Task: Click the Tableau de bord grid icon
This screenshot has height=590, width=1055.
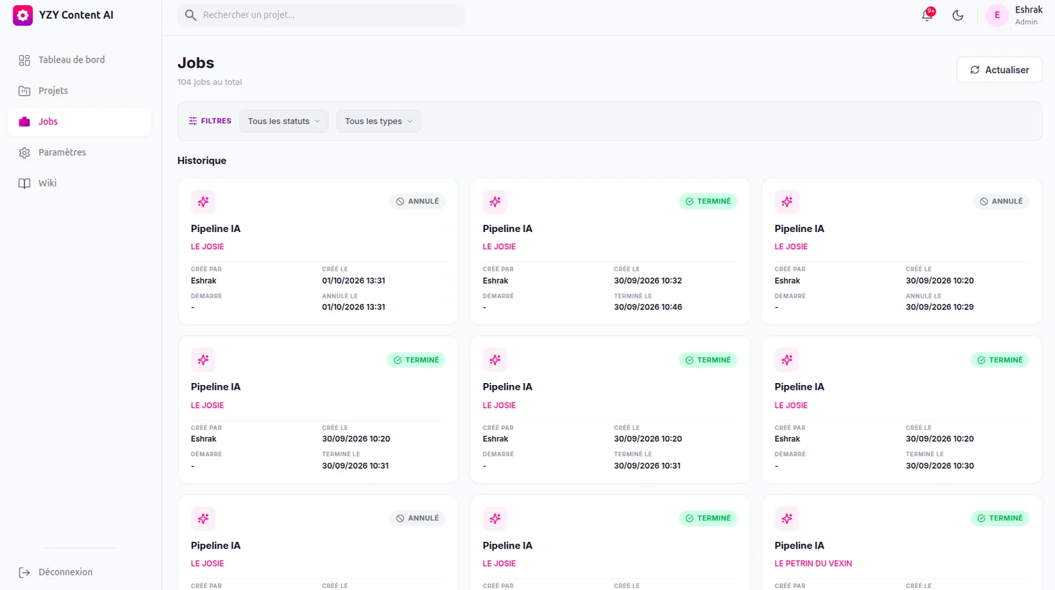Action: click(x=24, y=60)
